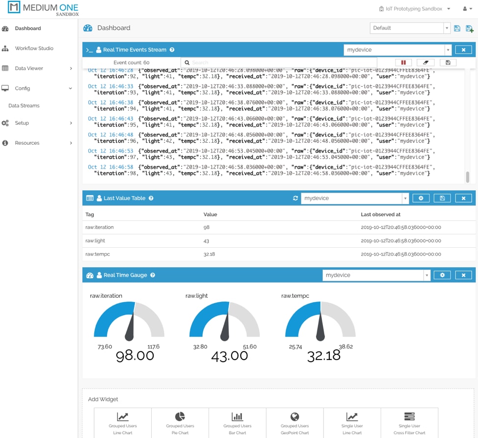
Task: Add a Single User Cross Filter Chart widget
Action: (x=409, y=423)
